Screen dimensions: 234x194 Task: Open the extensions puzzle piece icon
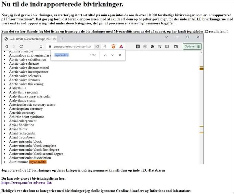coord(152,46)
